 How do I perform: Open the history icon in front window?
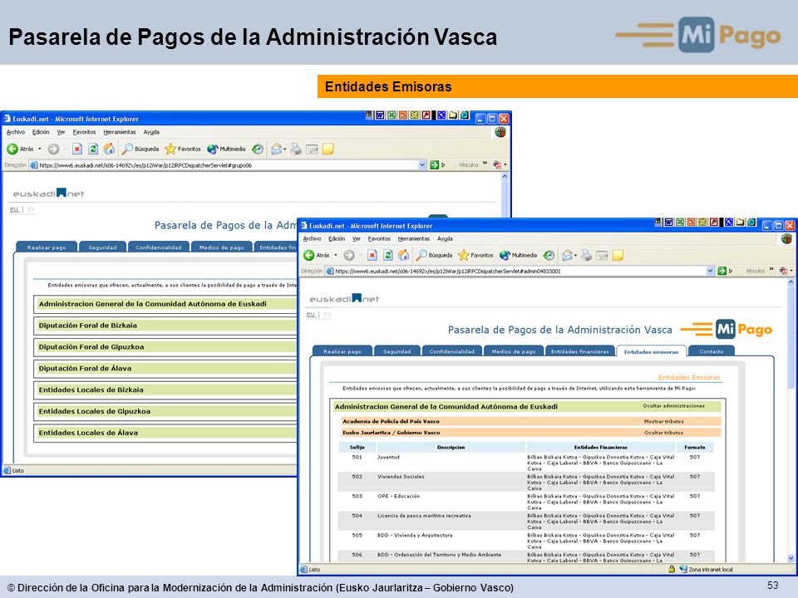549,255
